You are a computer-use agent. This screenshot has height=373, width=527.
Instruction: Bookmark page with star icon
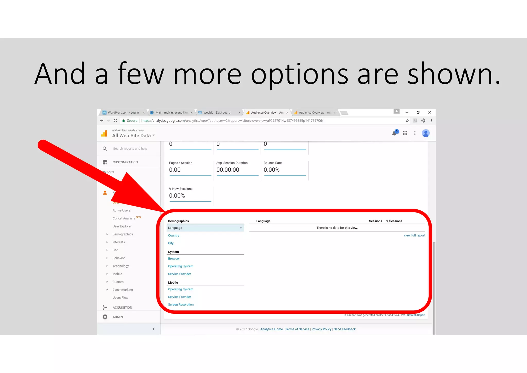407,121
